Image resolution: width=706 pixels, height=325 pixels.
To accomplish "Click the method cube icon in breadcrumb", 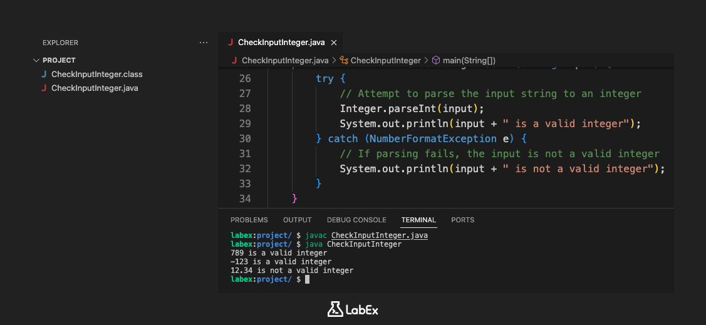I will [x=437, y=61].
